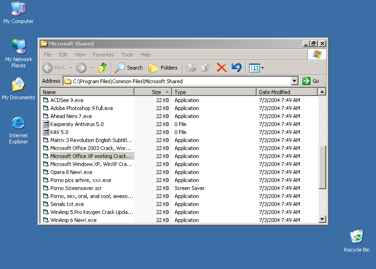Click the Go button

pyautogui.click(x=311, y=81)
